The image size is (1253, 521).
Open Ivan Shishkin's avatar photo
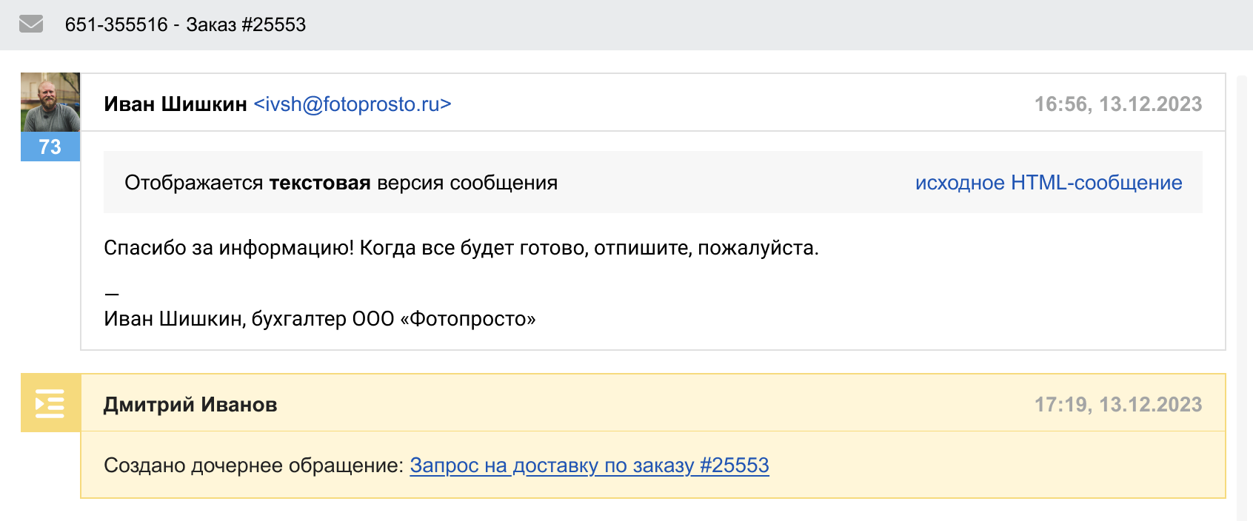[50, 102]
